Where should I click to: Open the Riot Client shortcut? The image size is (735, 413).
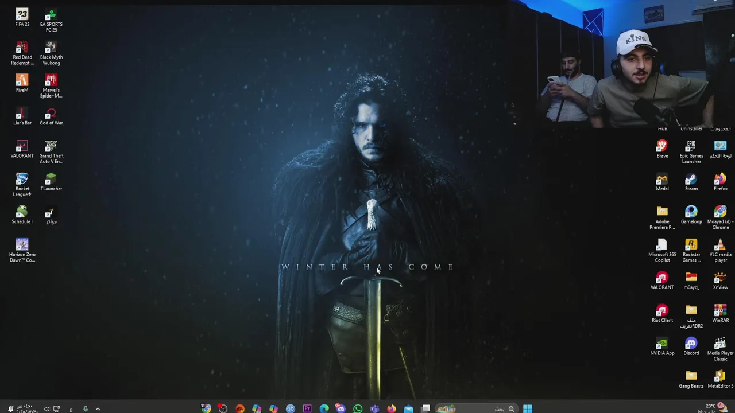662,314
